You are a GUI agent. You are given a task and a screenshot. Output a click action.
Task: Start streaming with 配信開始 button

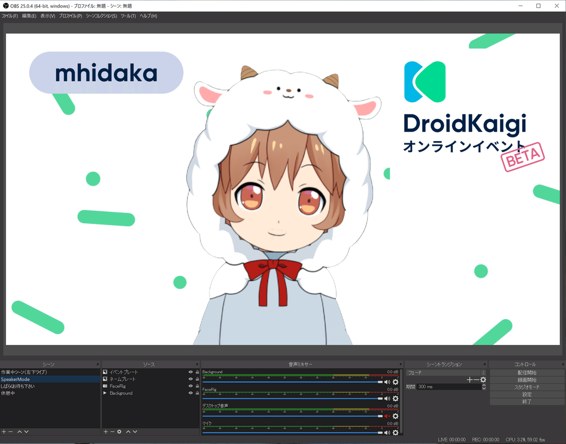click(x=527, y=372)
